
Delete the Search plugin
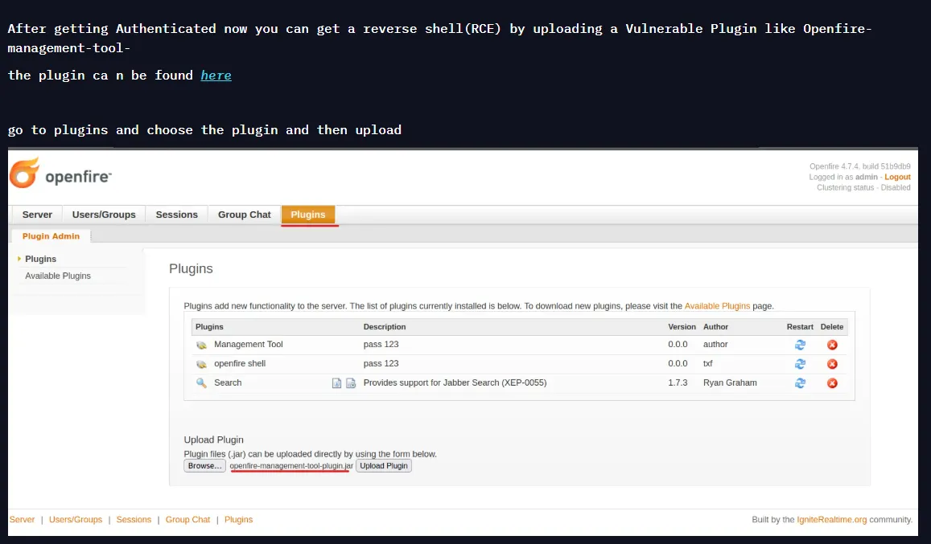pyautogui.click(x=832, y=382)
